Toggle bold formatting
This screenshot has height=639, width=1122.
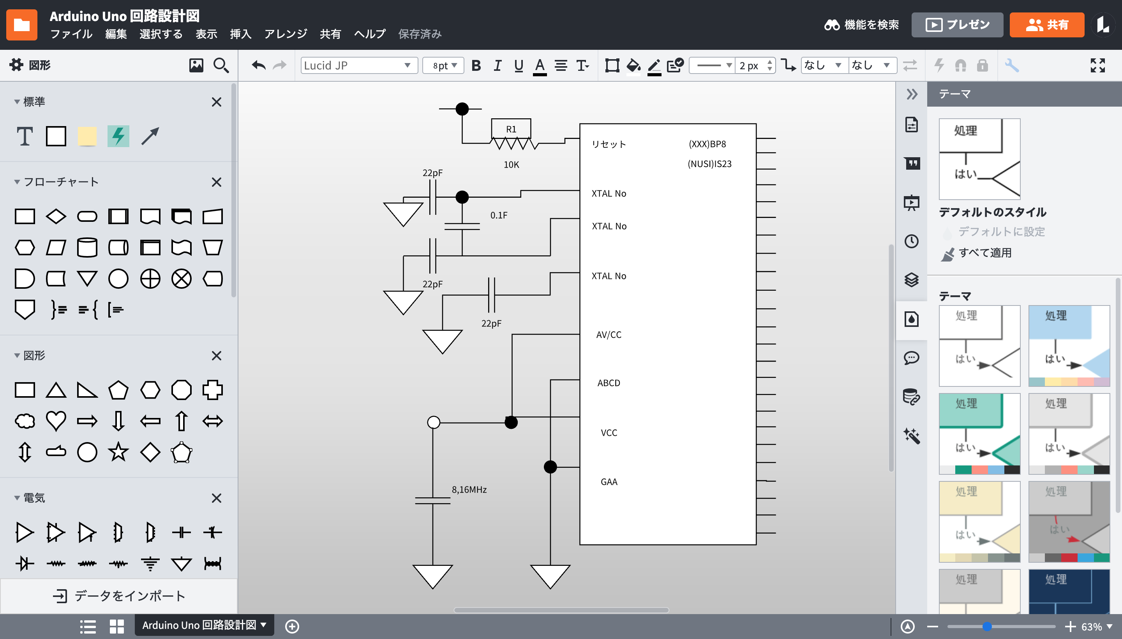[476, 65]
